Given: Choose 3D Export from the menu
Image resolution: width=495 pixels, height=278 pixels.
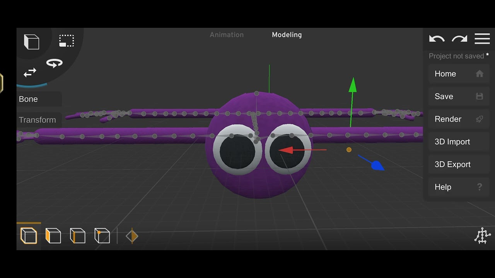Looking at the screenshot, I should tap(459, 164).
